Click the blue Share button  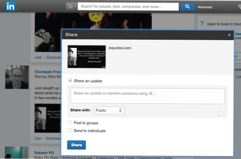pos(77,145)
